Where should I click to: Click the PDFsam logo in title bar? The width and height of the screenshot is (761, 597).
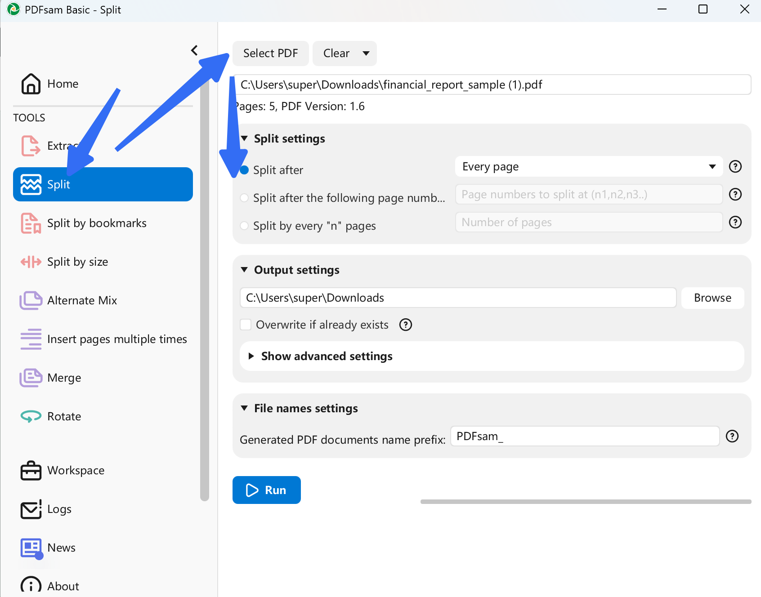[x=13, y=9]
